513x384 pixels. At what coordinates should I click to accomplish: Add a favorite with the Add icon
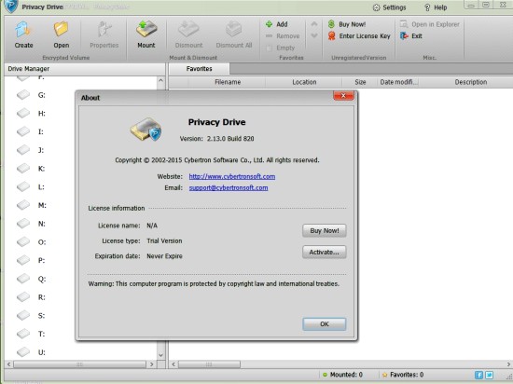(x=277, y=24)
